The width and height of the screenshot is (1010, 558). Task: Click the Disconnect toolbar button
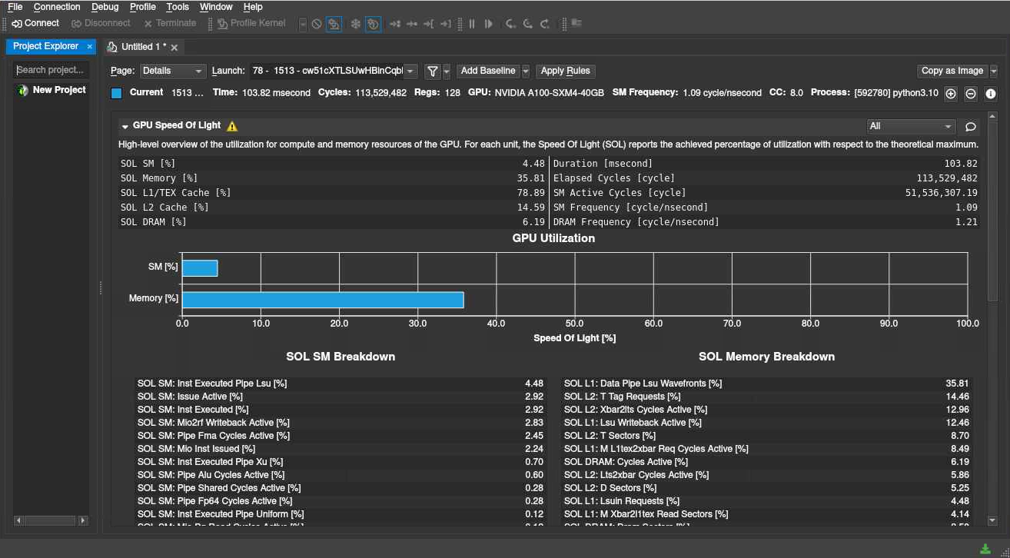pos(101,24)
